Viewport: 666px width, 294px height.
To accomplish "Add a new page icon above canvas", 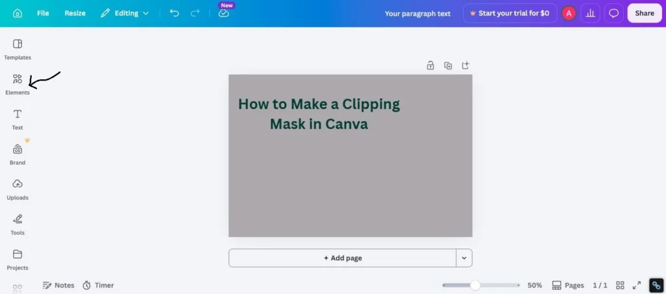I will (466, 66).
